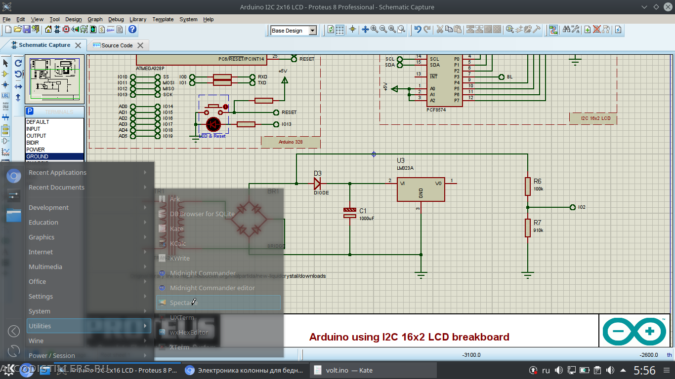Click the Undo arrow icon
The height and width of the screenshot is (379, 675).
pos(418,30)
